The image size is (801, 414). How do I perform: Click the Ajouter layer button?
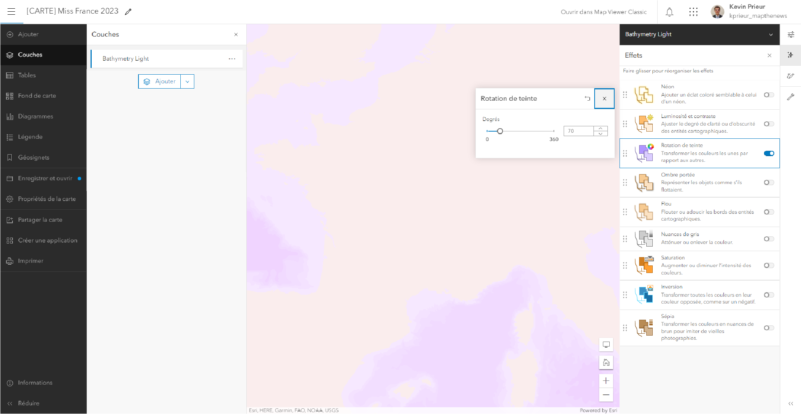[160, 81]
